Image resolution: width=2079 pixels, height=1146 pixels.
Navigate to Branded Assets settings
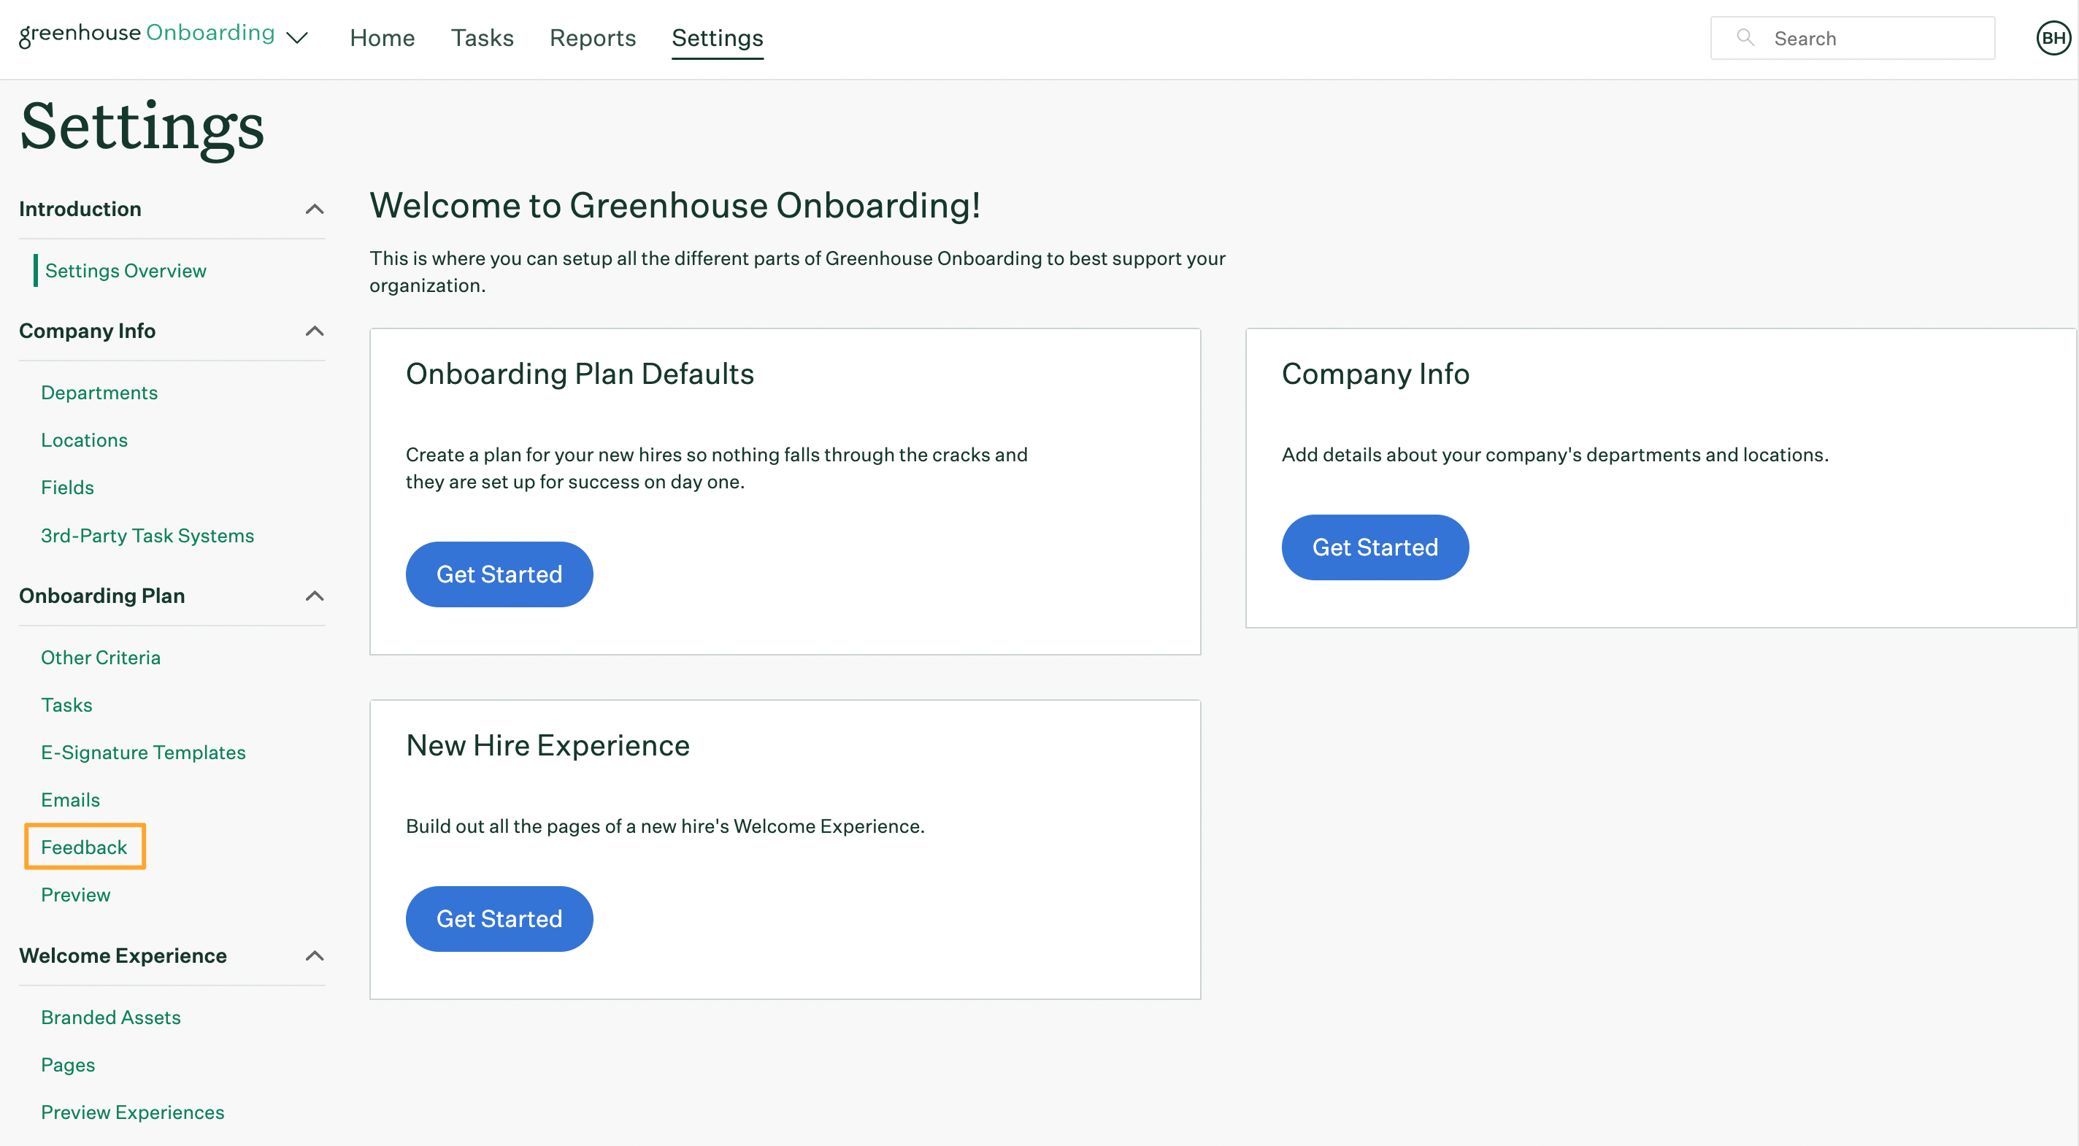click(x=110, y=1016)
